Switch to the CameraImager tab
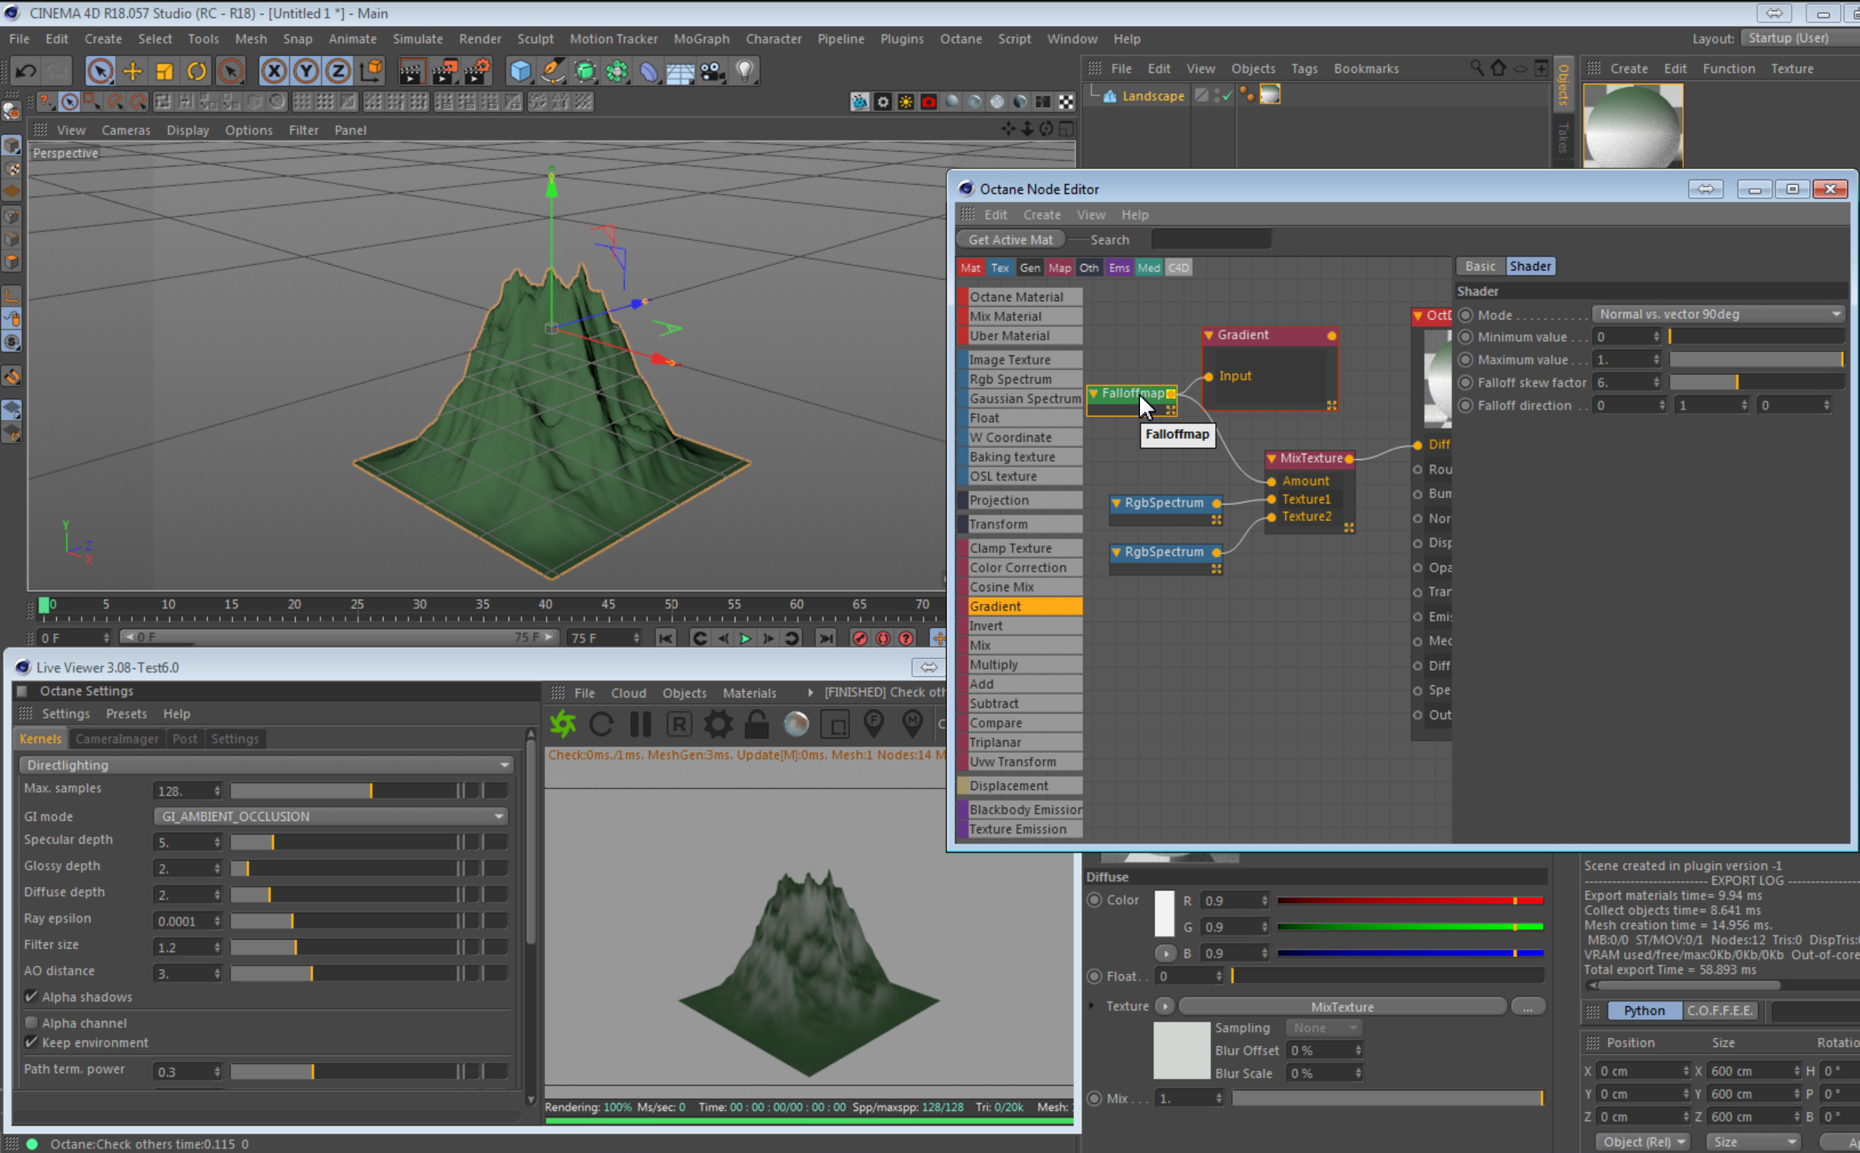The height and width of the screenshot is (1153, 1860). click(x=117, y=738)
